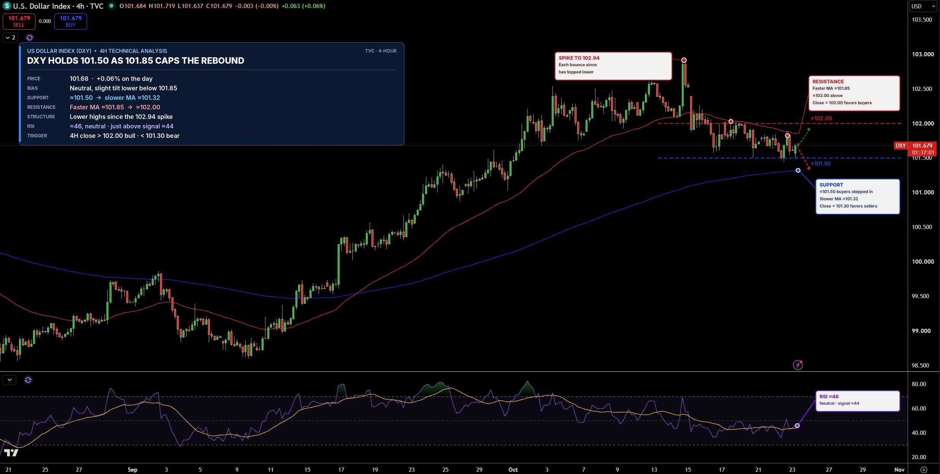Collapse the RSI pane legend chevron
940x474 pixels.
pyautogui.click(x=10, y=380)
